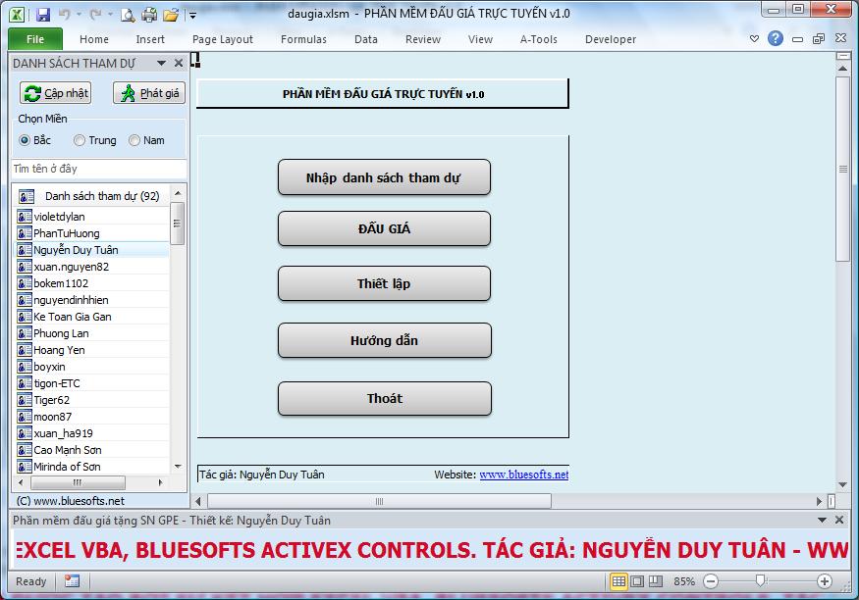Switch to Page Layout view in status bar
The width and height of the screenshot is (859, 600).
pos(638,581)
